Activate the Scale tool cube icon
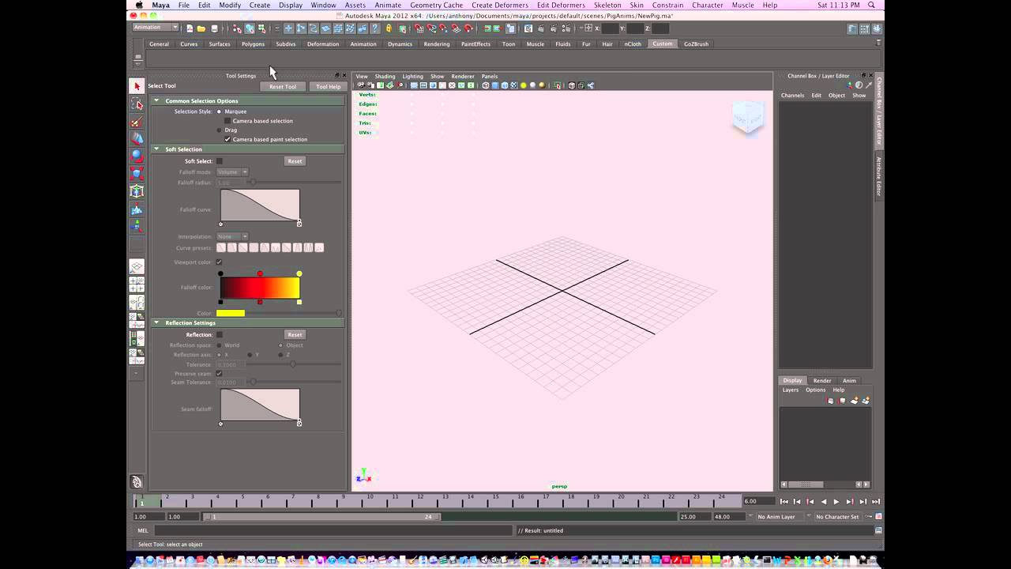Viewport: 1011px width, 569px height. point(137,173)
